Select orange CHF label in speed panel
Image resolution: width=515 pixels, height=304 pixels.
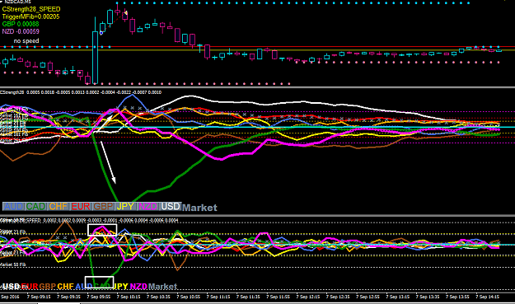(66, 287)
